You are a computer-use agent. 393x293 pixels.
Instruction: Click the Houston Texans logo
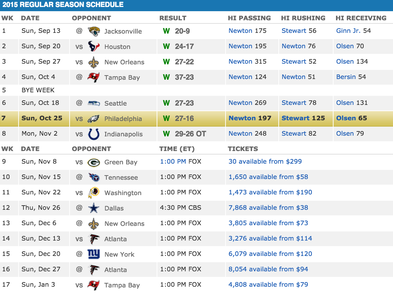tap(94, 47)
